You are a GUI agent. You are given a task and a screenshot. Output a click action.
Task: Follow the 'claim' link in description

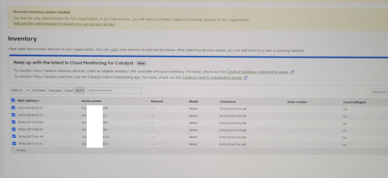(x=114, y=50)
